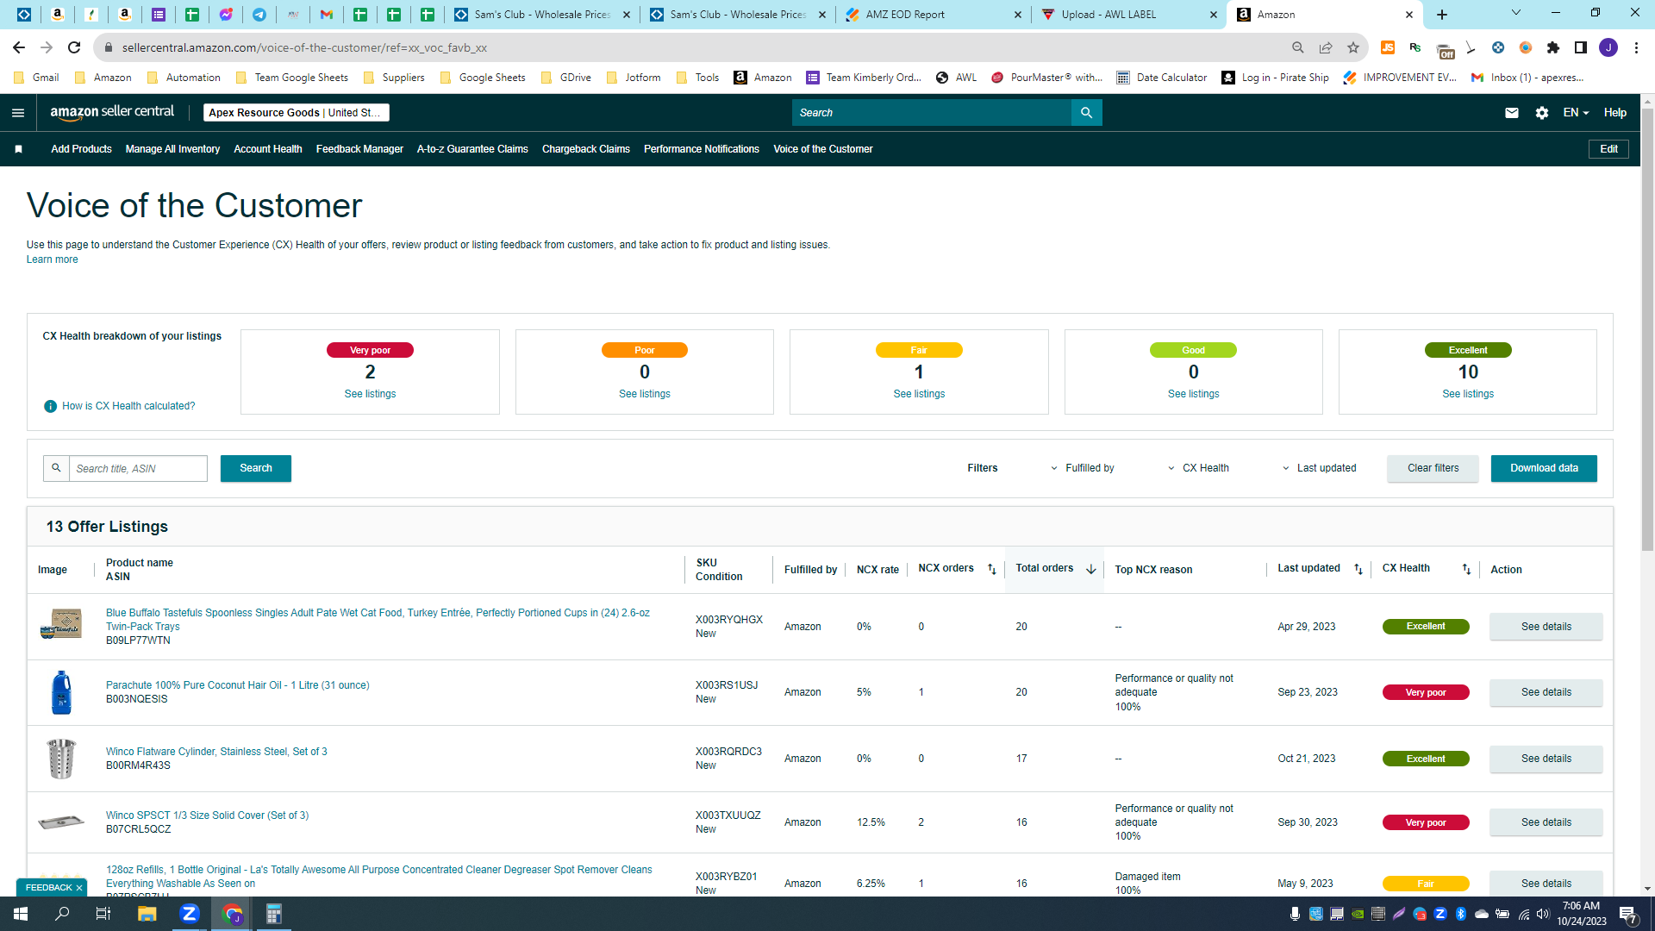The image size is (1655, 931).
Task: Open File Explorer from the taskbar
Action: pos(147,914)
